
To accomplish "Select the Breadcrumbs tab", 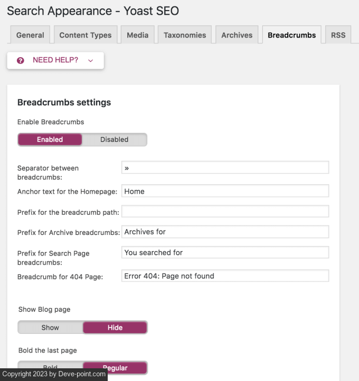I will pos(291,35).
